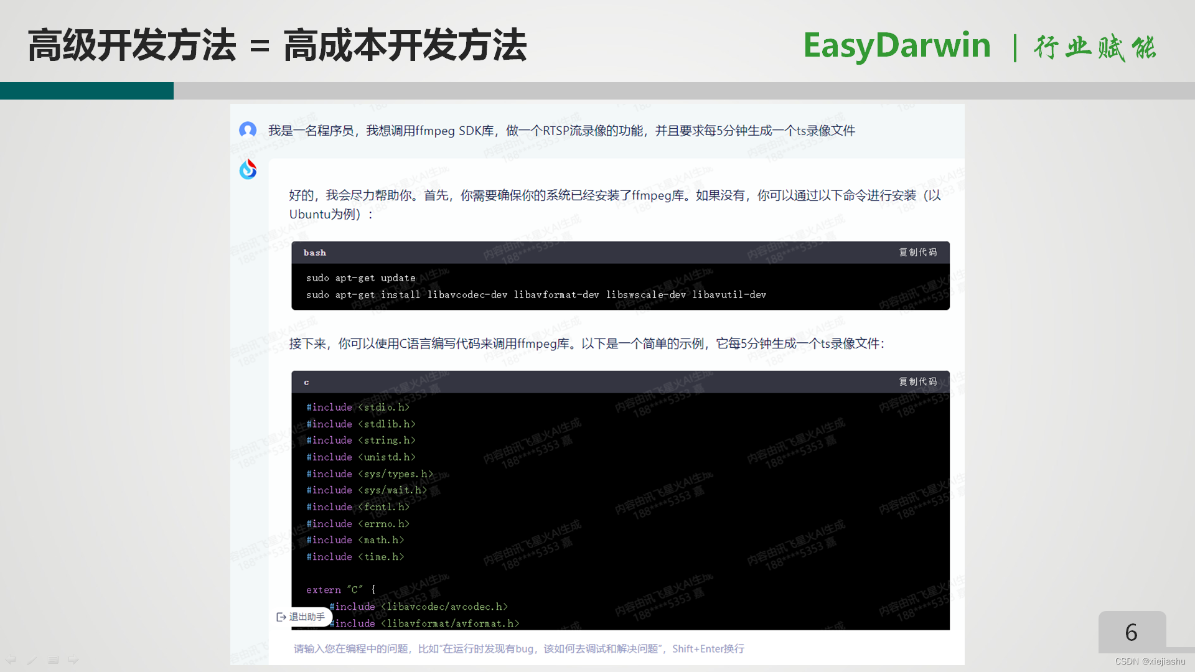The image size is (1195, 672).
Task: Copy the C code block
Action: pyautogui.click(x=917, y=381)
